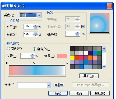
Task: Close the 渐变填充方式 dialog
Action: tap(109, 6)
